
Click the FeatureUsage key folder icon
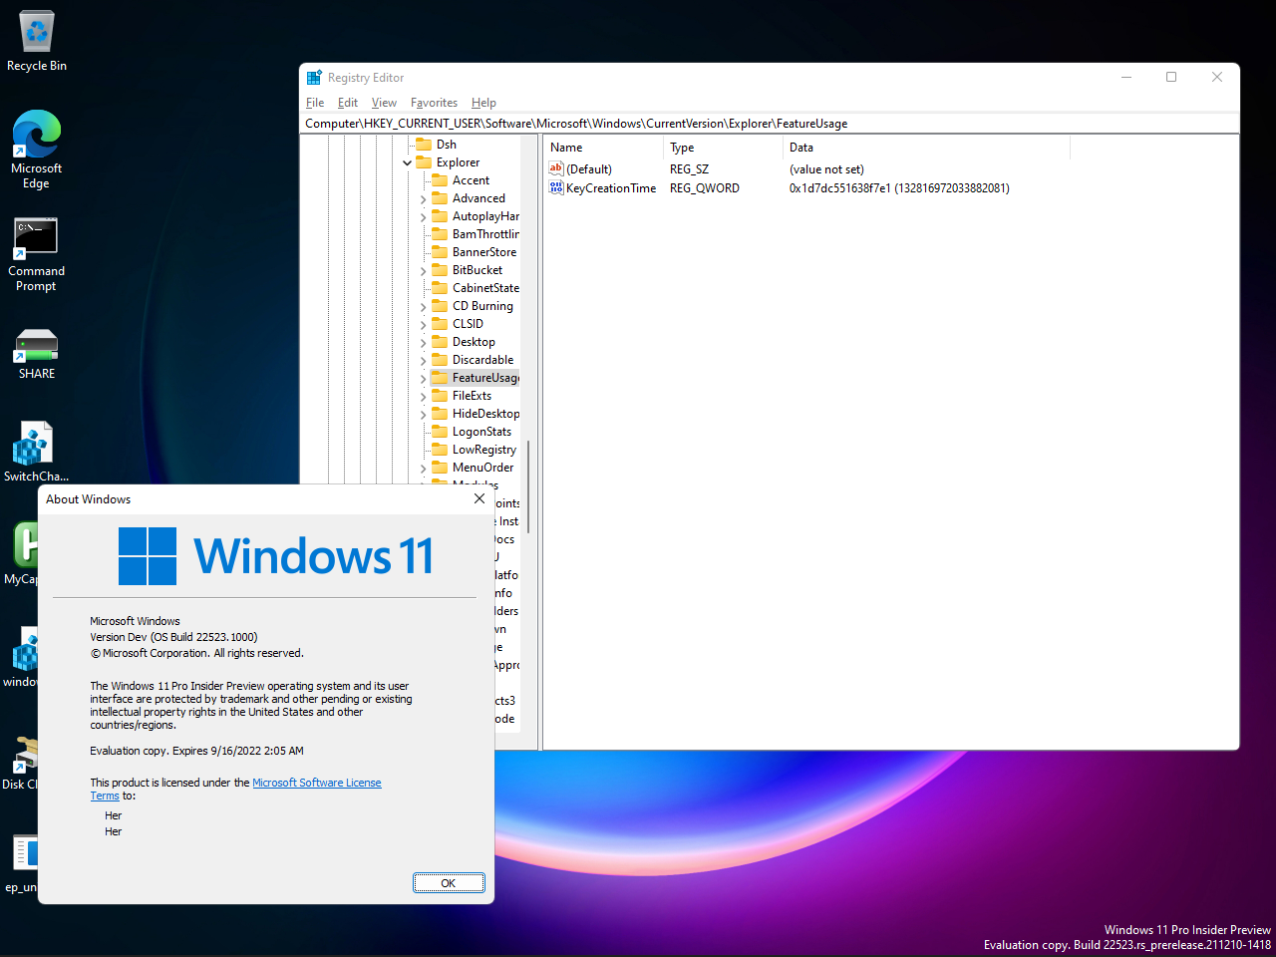click(x=440, y=378)
